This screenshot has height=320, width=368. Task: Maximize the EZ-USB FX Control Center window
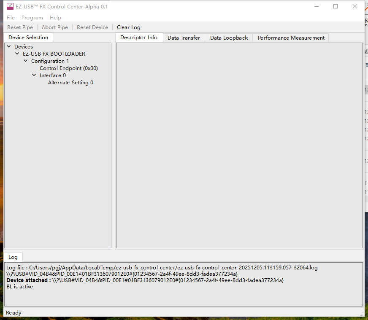(336, 7)
